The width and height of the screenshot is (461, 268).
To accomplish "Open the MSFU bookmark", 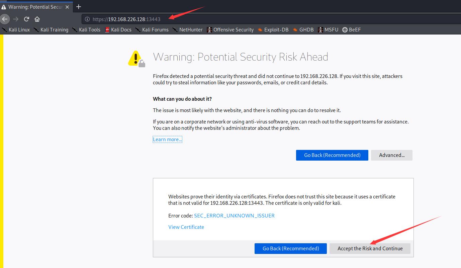I will 328,30.
